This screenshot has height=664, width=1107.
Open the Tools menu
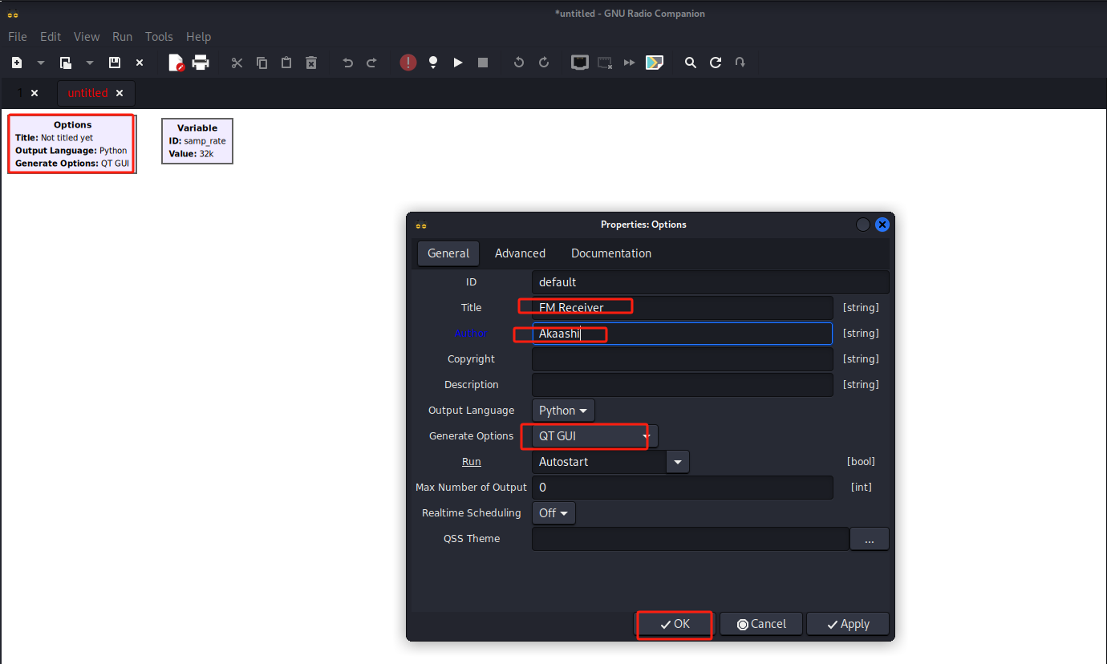pos(159,37)
